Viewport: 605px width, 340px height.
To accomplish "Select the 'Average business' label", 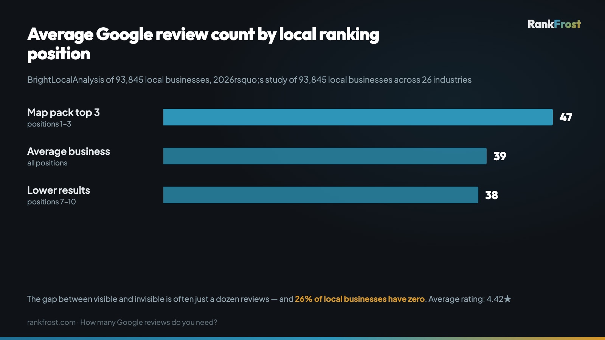I will point(68,151).
